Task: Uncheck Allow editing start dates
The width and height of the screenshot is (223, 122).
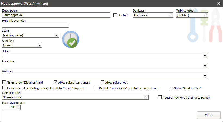Action: tap(56, 82)
